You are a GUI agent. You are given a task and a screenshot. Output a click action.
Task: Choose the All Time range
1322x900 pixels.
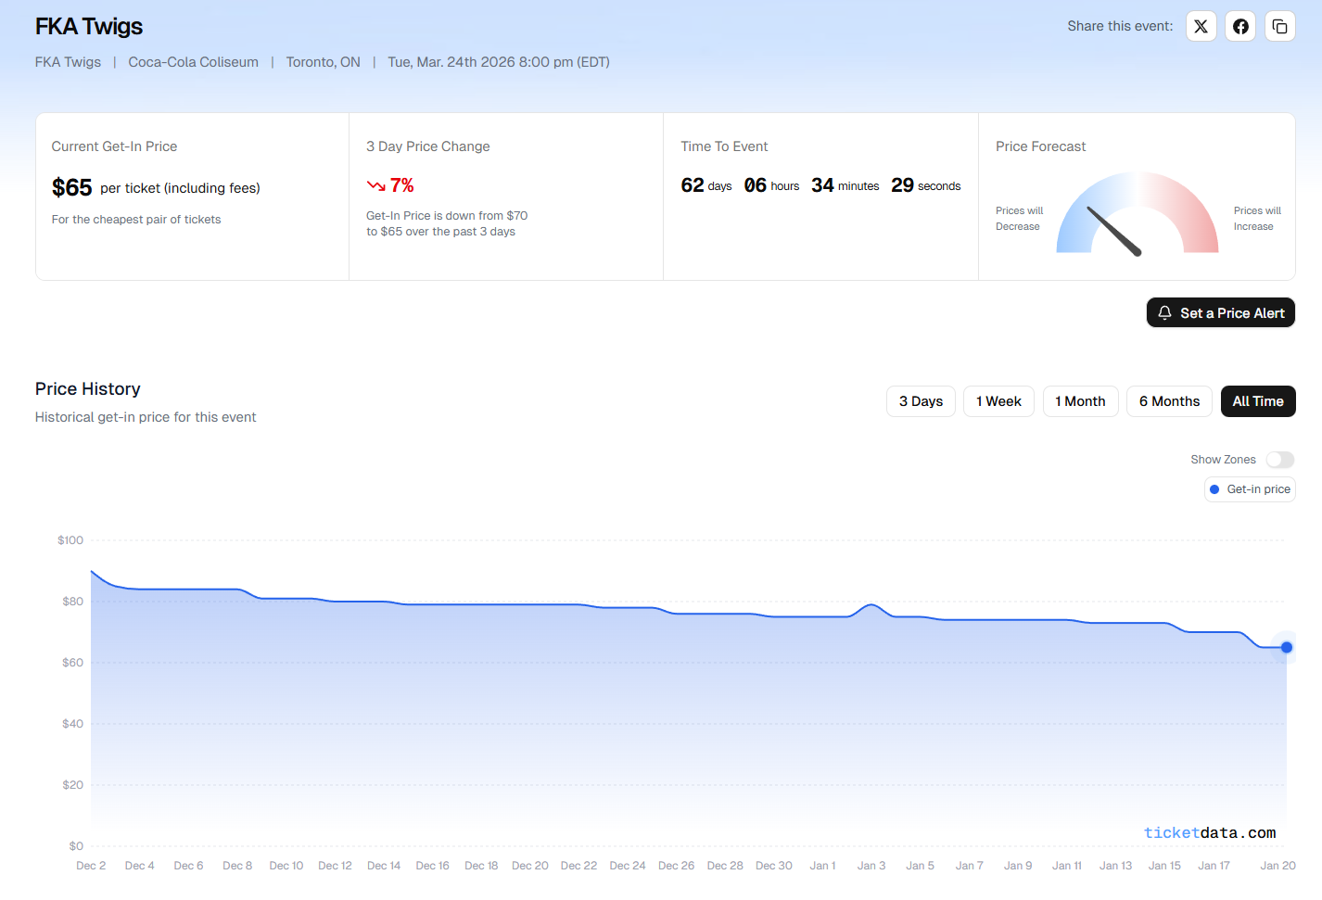pyautogui.click(x=1258, y=401)
